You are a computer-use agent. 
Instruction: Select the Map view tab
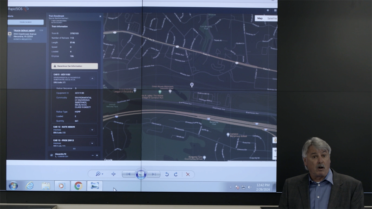[260, 18]
